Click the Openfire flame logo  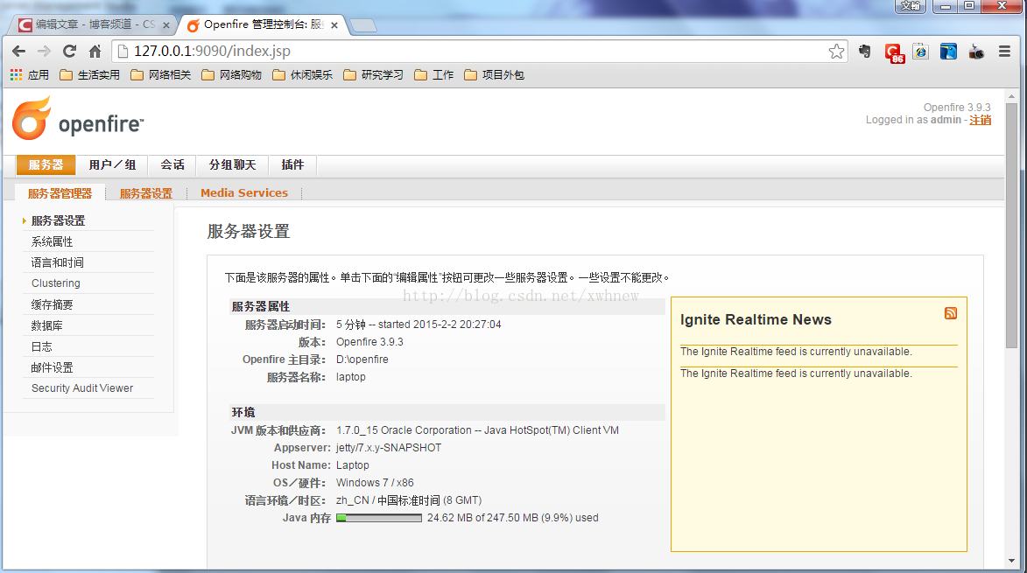[32, 118]
